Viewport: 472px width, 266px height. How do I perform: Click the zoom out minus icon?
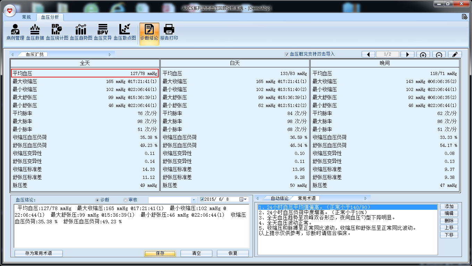[439, 55]
